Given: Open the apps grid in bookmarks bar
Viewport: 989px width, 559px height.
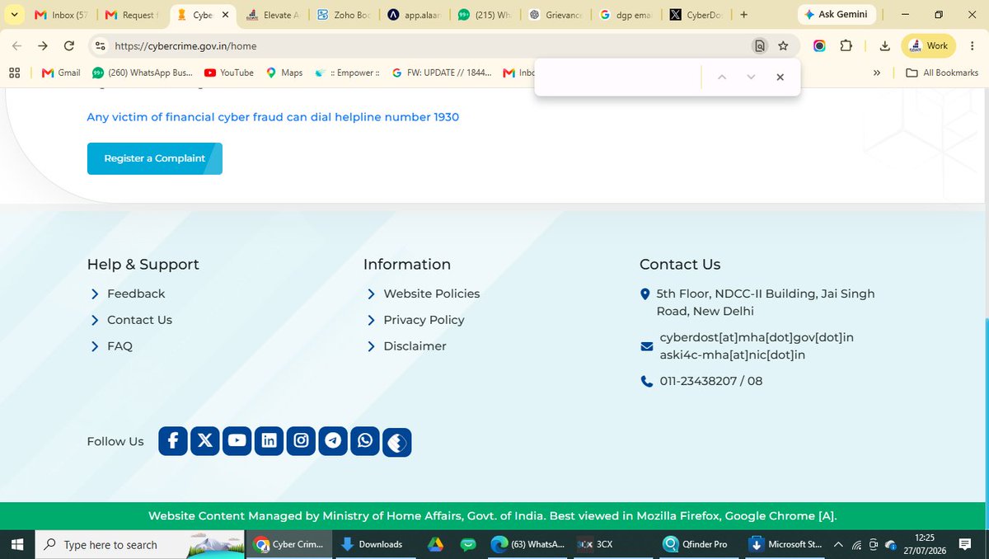Looking at the screenshot, I should click(x=14, y=73).
